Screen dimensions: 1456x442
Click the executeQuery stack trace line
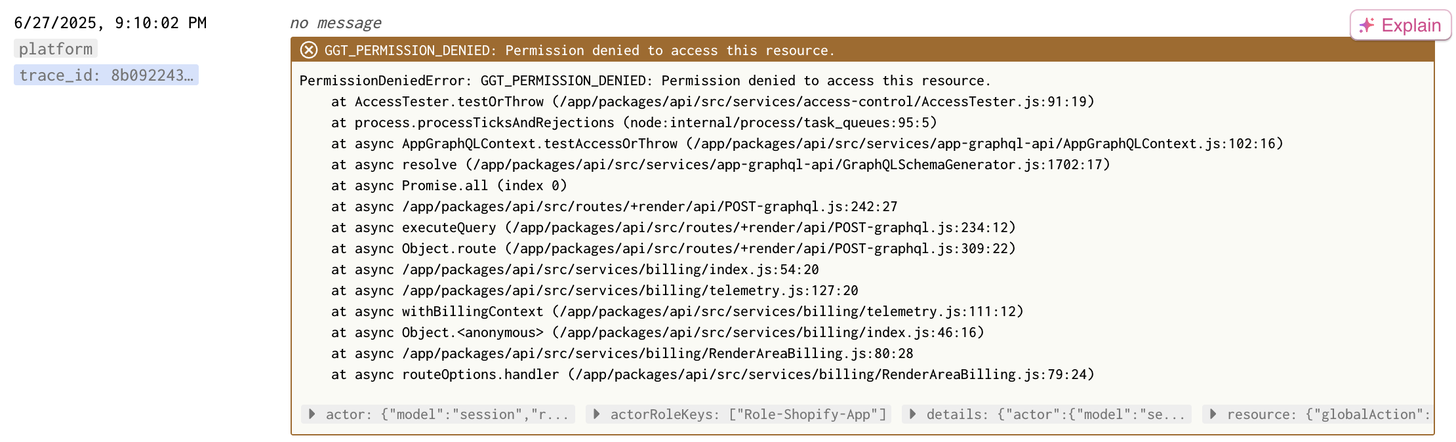click(674, 228)
